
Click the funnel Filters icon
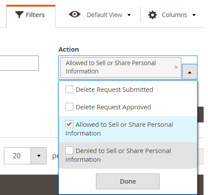point(19,15)
